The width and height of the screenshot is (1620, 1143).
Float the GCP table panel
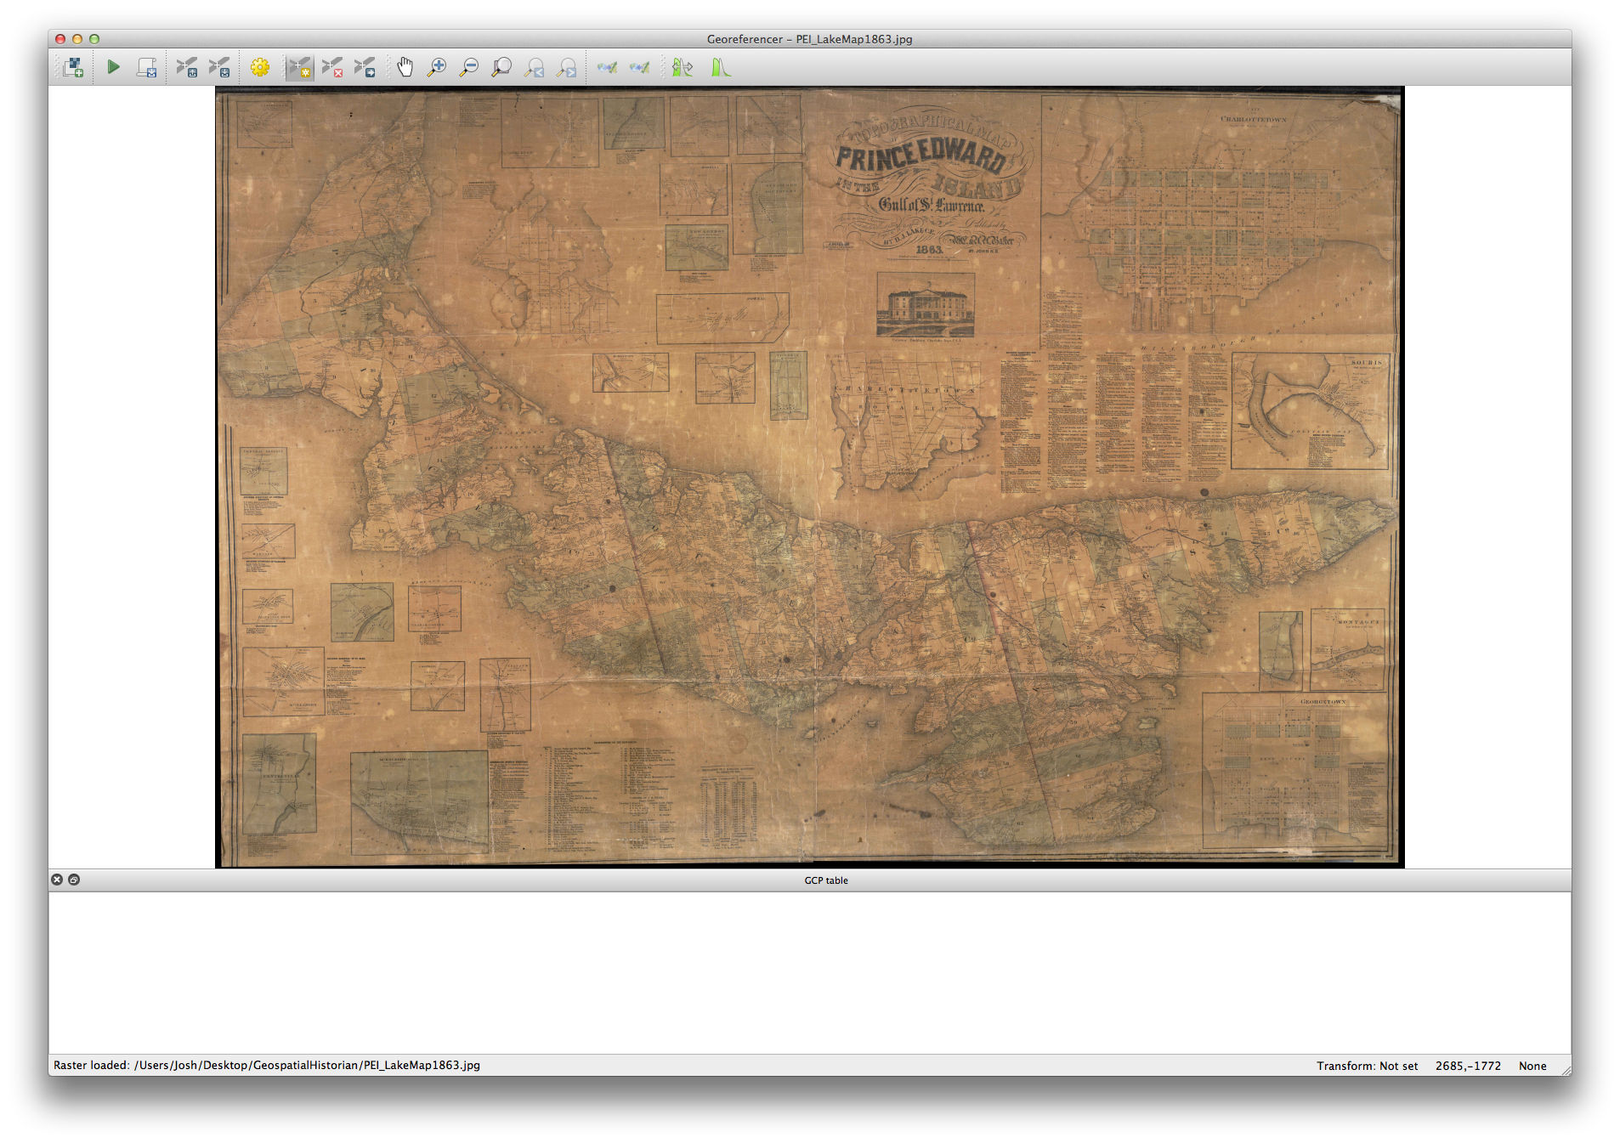click(x=74, y=880)
